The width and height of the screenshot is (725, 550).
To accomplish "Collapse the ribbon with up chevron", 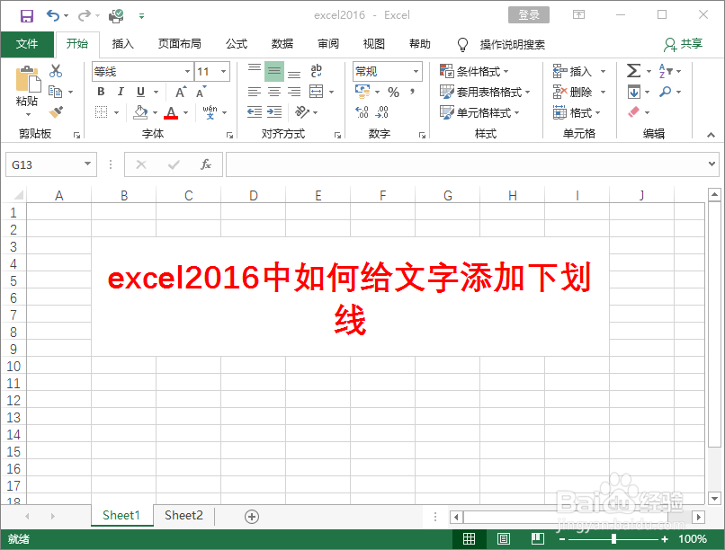I will (711, 135).
